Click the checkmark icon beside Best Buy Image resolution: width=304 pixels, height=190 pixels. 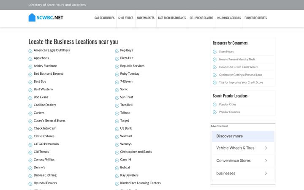pyautogui.click(x=30, y=82)
